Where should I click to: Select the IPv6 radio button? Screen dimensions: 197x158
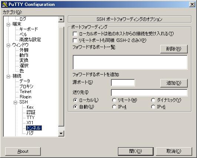(153, 107)
